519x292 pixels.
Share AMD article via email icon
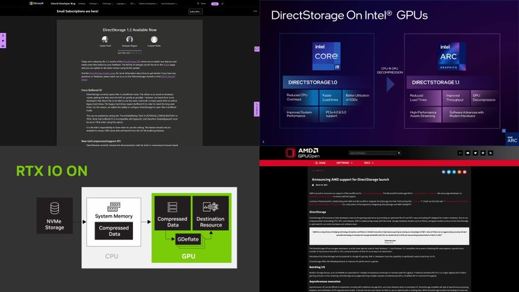click(x=464, y=172)
